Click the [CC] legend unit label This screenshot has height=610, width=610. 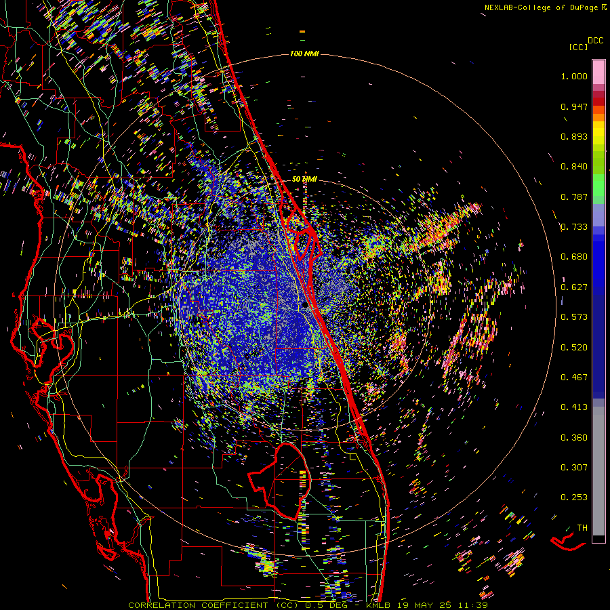[579, 47]
